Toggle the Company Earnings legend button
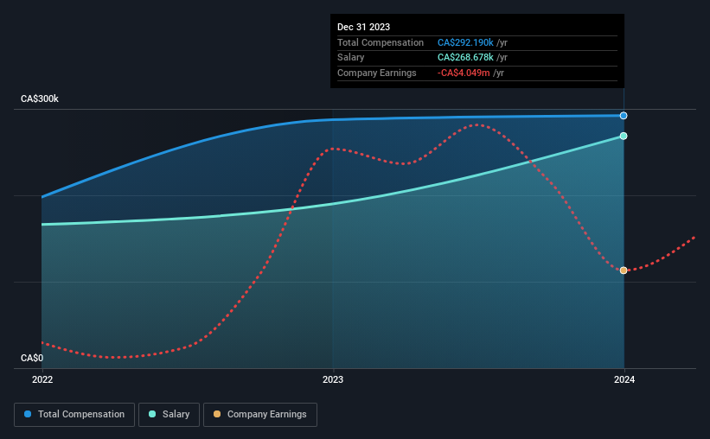Image resolution: width=710 pixels, height=439 pixels. 260,415
